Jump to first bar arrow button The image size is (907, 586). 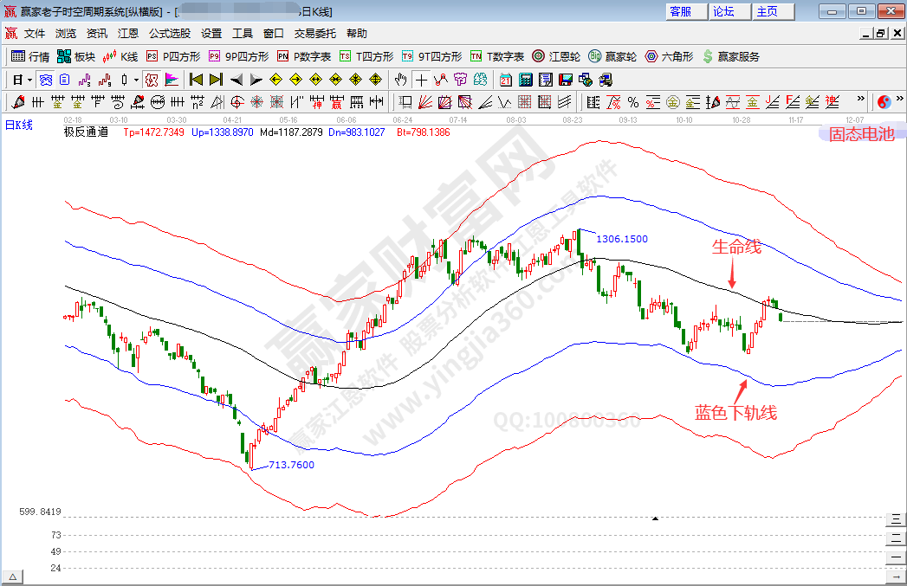[196, 80]
